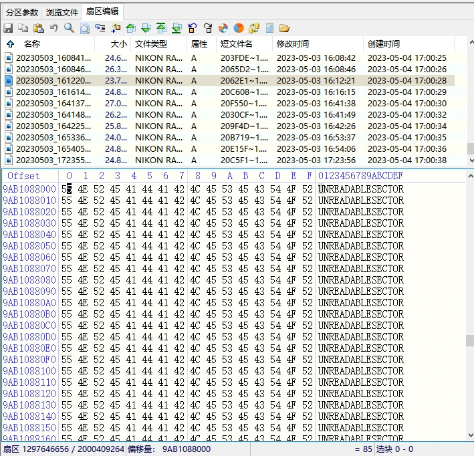Jump to previous sector with green up arrow
Screen dimensions: 474x456
tap(130, 28)
